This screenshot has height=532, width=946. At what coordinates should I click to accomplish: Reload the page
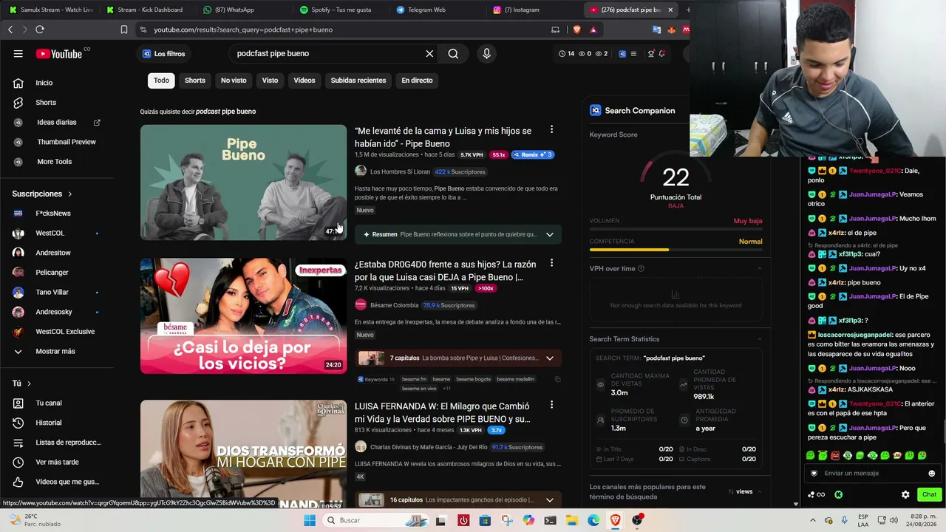coord(40,30)
